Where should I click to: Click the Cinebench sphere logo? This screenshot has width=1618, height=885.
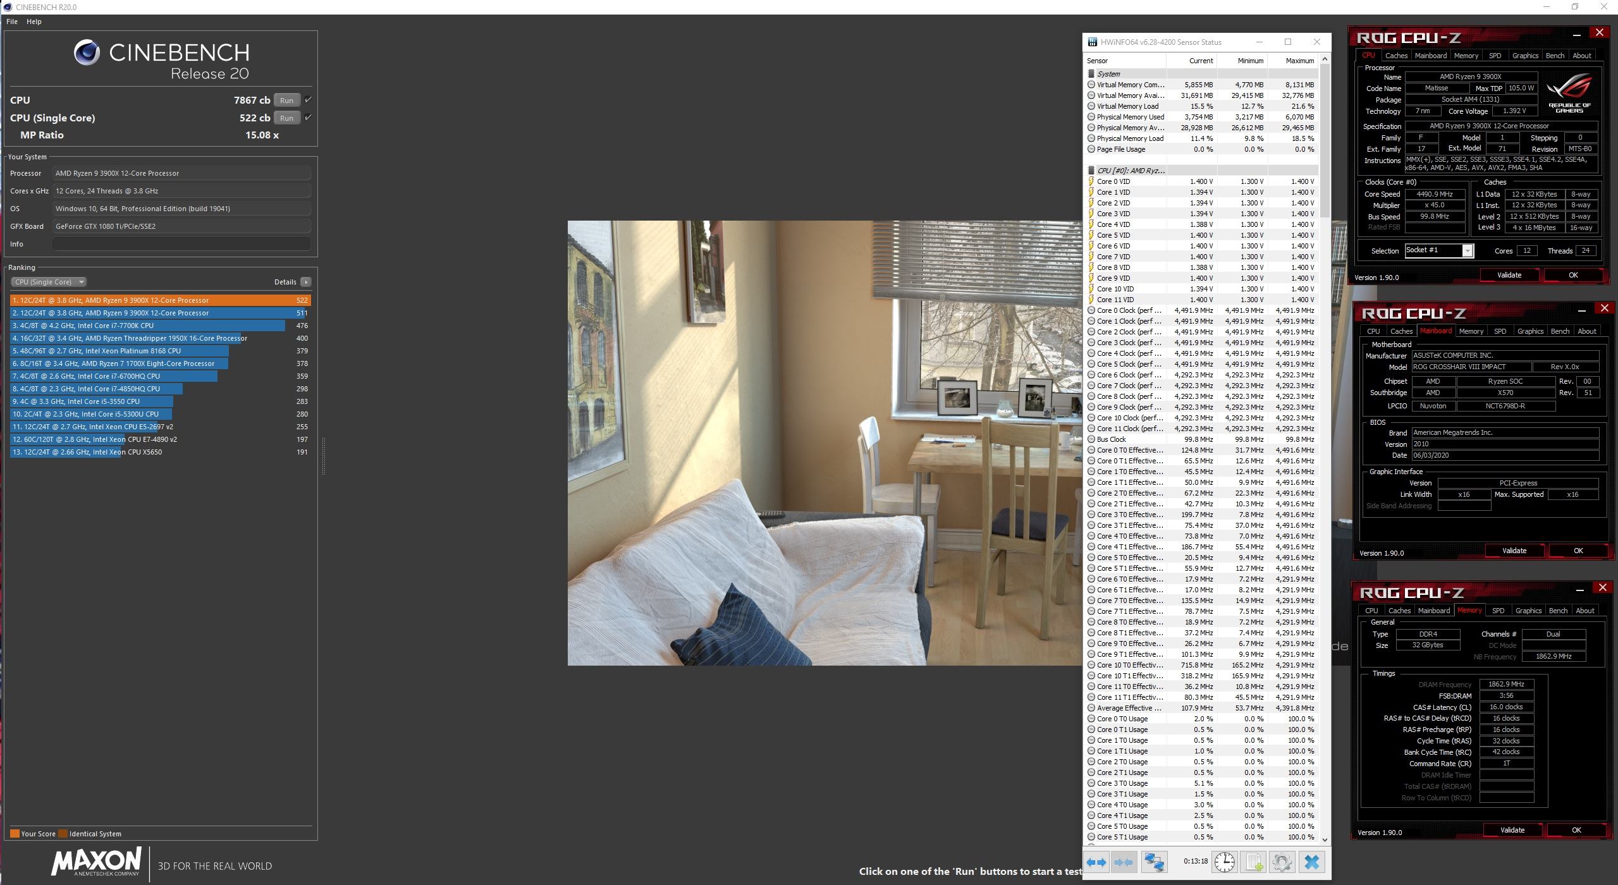click(87, 52)
